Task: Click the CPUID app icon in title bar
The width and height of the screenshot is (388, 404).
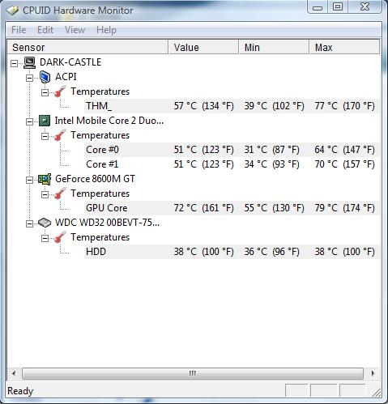Action: click(x=12, y=11)
